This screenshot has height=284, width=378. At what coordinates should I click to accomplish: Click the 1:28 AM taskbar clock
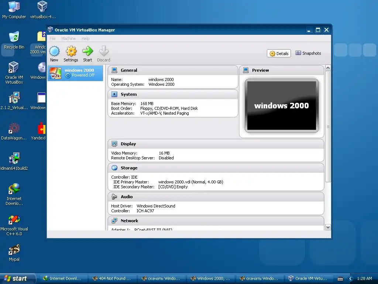(x=364, y=278)
